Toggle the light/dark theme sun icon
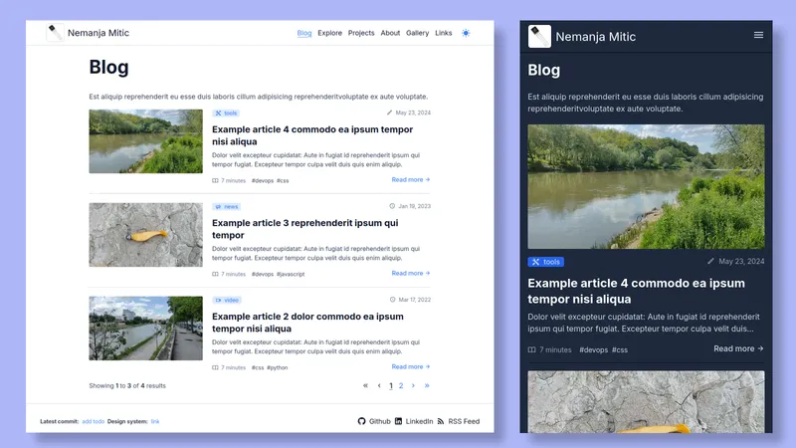Viewport: 796px width, 448px height. pyautogui.click(x=466, y=33)
